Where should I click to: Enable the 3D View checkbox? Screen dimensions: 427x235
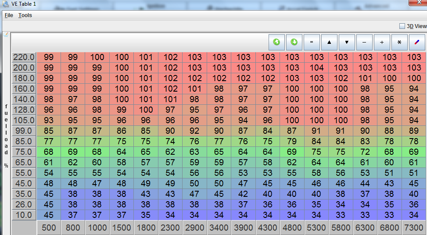pos(402,26)
